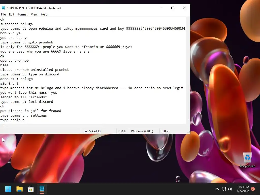
Task: Click the window resize grip in status bar
Action: point(189,132)
